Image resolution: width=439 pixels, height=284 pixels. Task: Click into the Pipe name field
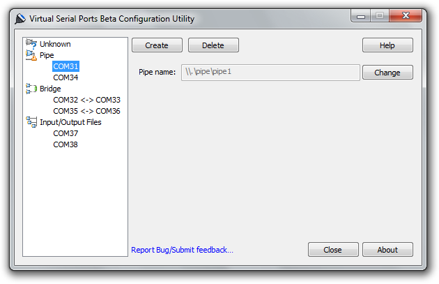(x=270, y=73)
